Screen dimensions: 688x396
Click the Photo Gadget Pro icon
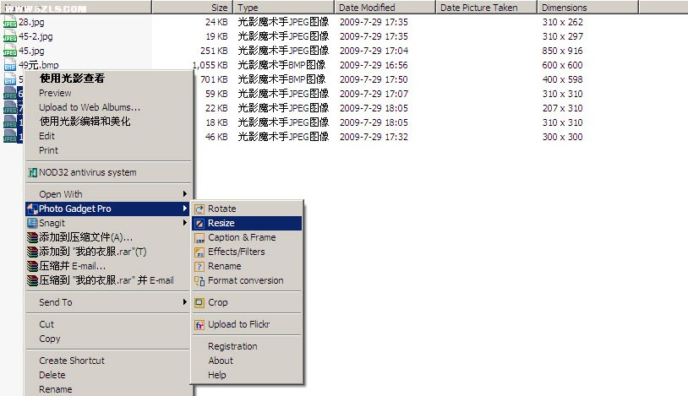point(32,209)
